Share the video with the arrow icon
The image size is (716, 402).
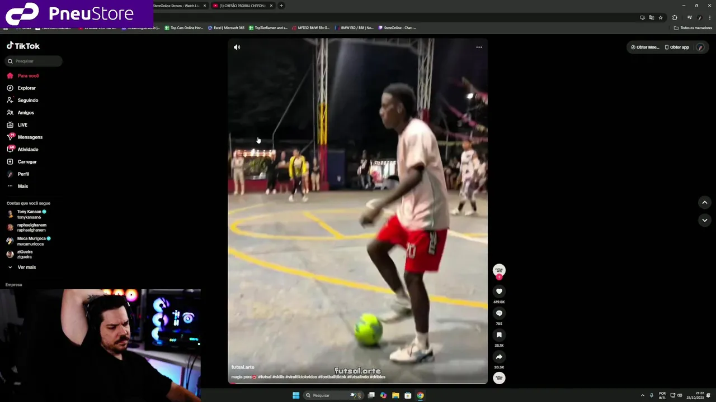pyautogui.click(x=499, y=356)
